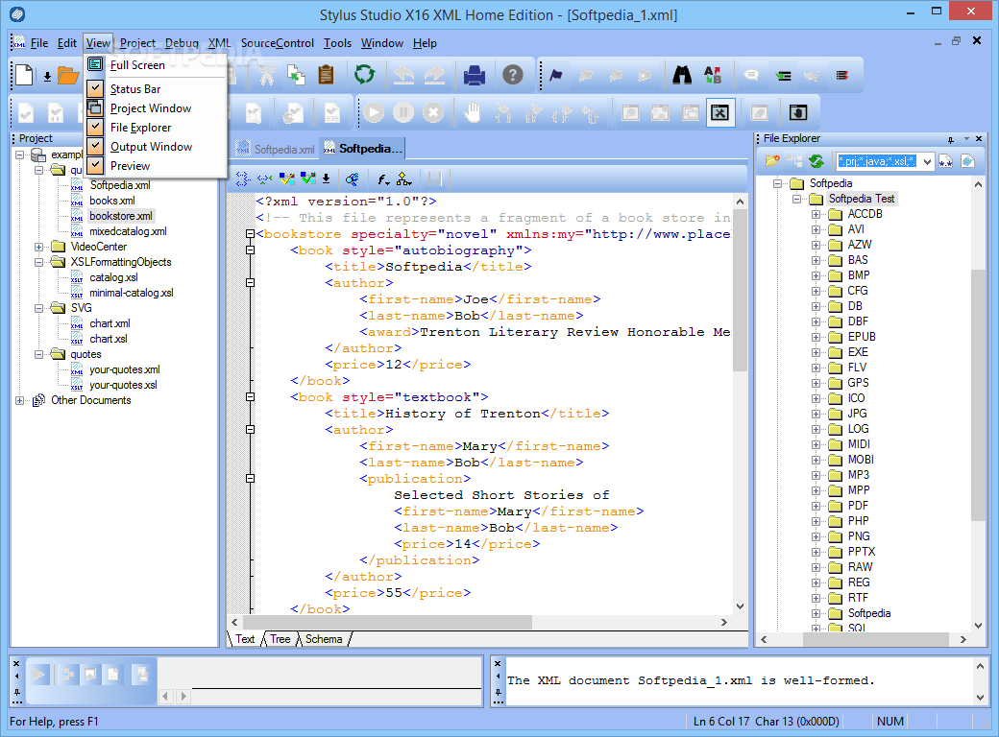Switch to the Softpedia.xml document tab
The height and width of the screenshot is (737, 999).
point(276,149)
